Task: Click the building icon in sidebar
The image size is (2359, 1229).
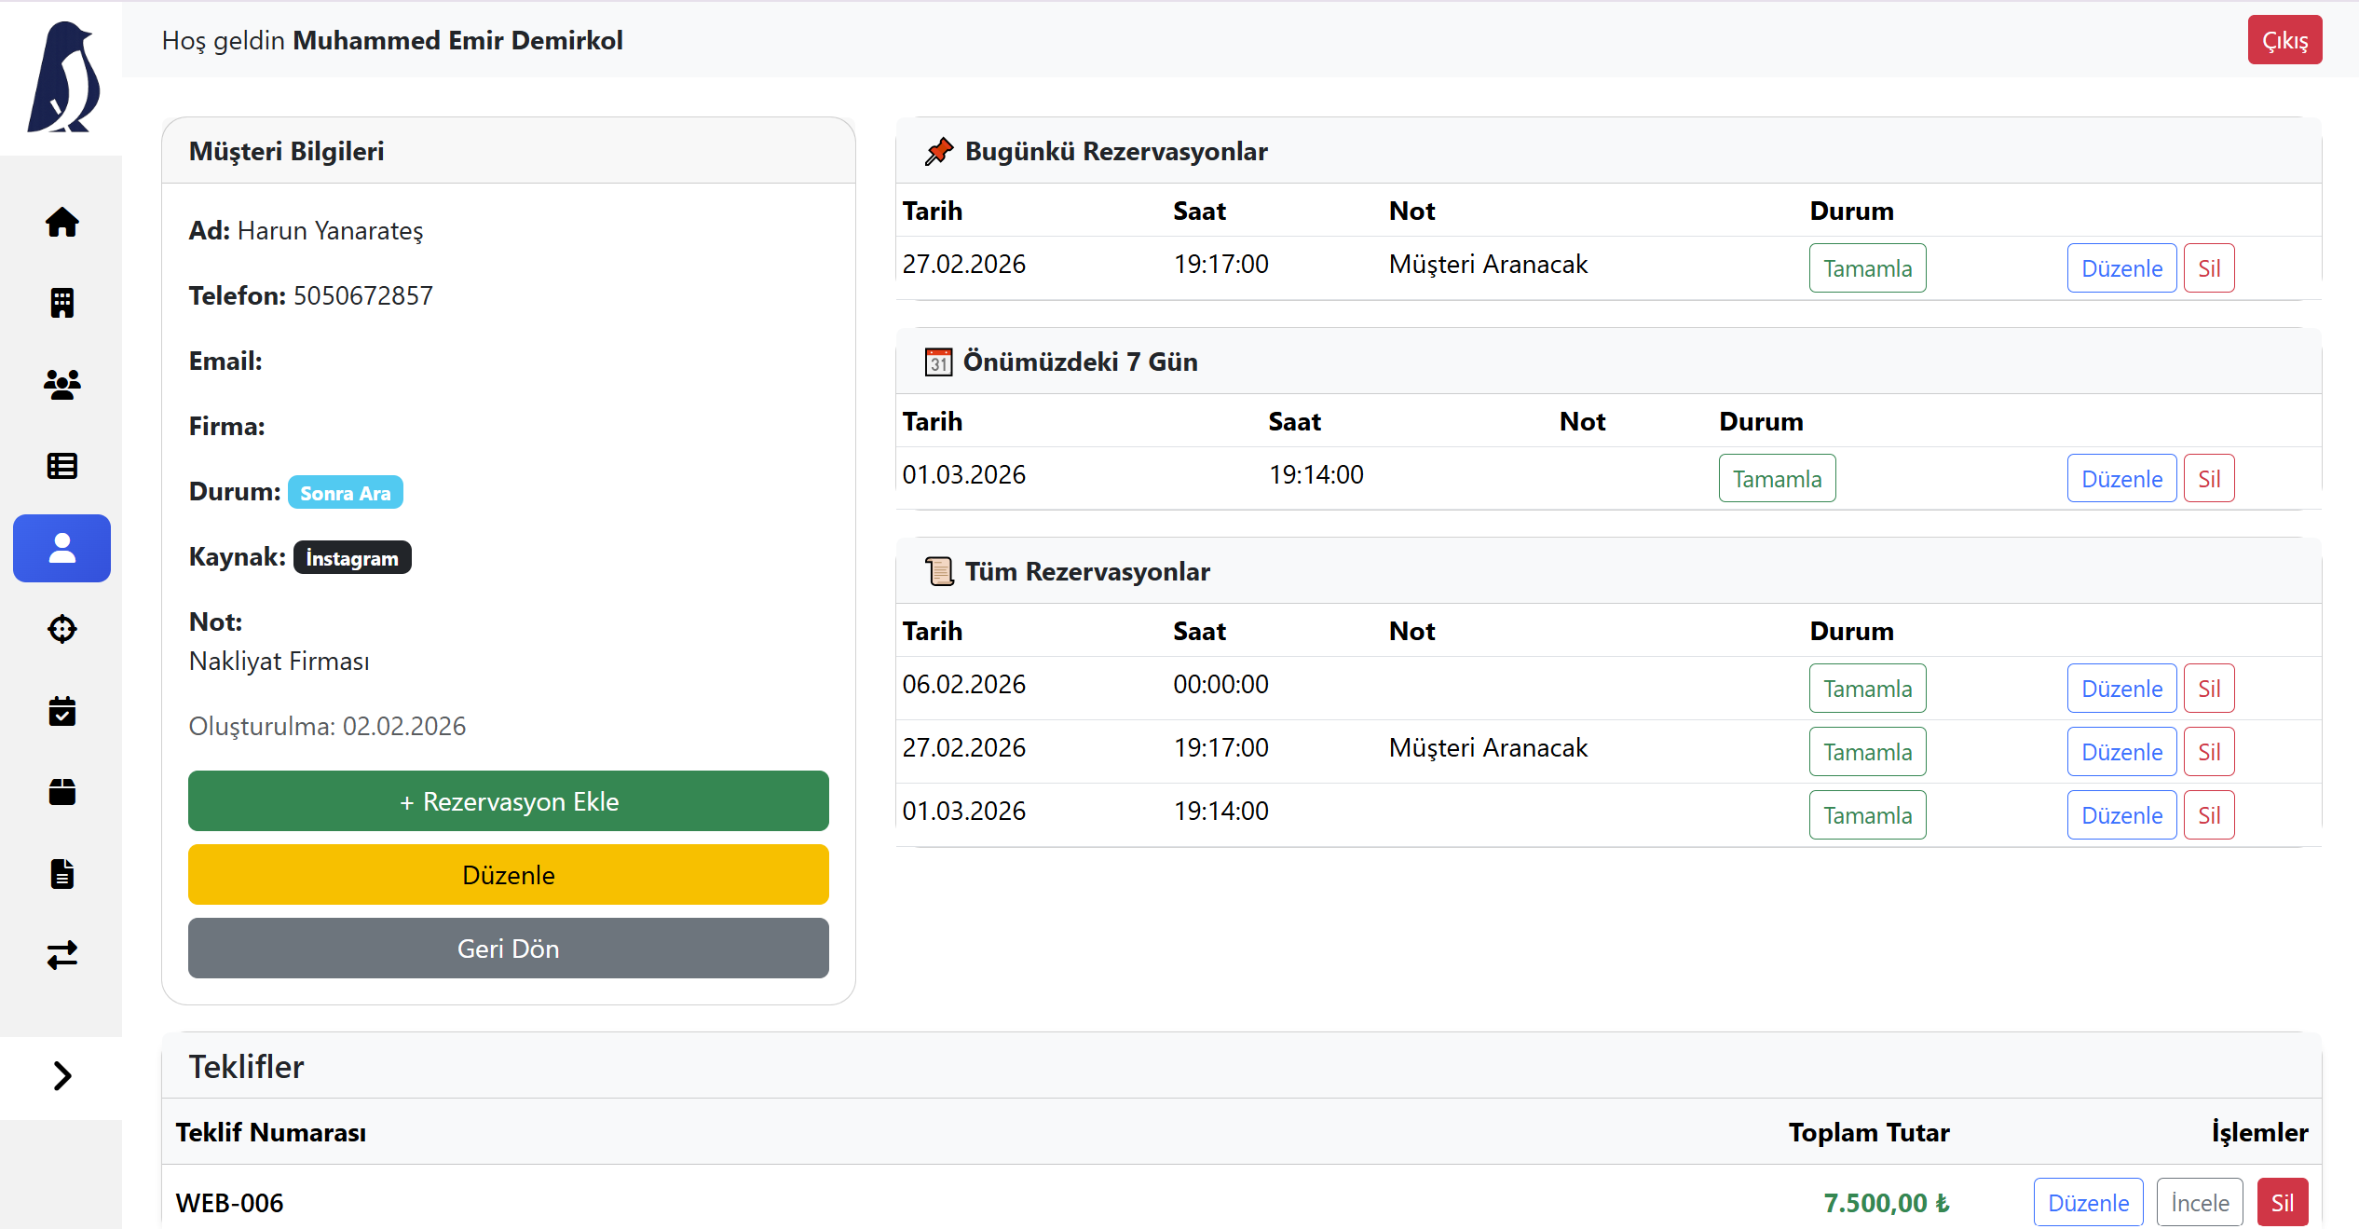Action: [61, 303]
